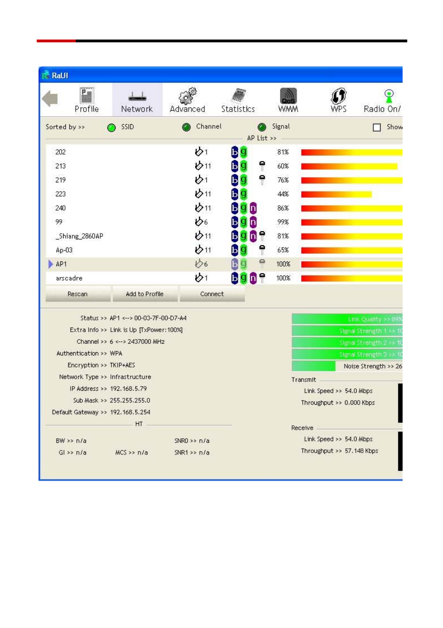Sort the AP list by Signal
Image resolution: width=443 pixels, height=628 pixels.
pos(262,127)
